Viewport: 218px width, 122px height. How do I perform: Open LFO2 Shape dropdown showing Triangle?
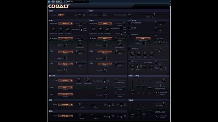(65, 116)
